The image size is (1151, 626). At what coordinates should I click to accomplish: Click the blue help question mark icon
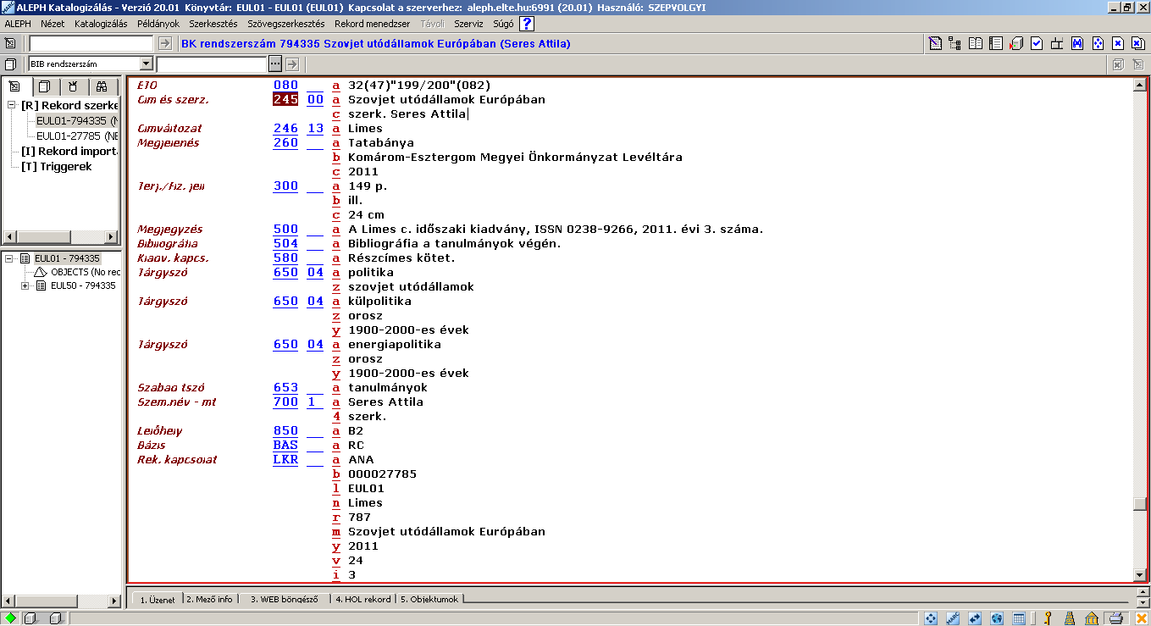point(527,24)
